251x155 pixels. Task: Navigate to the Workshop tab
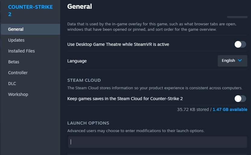click(18, 94)
